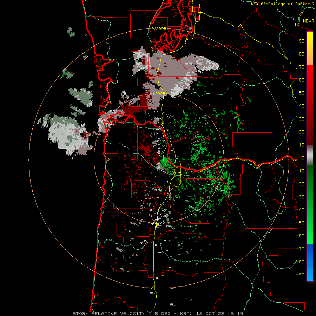The width and height of the screenshot is (316, 316).
Task: Click the "NEXLAB-College of DuPage" credit text
Action: [281, 4]
